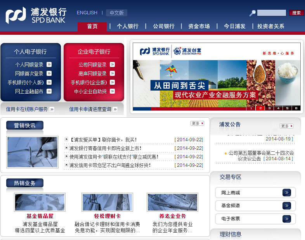Open news 浦发银行青春信用卡即将全新上市

(105, 148)
